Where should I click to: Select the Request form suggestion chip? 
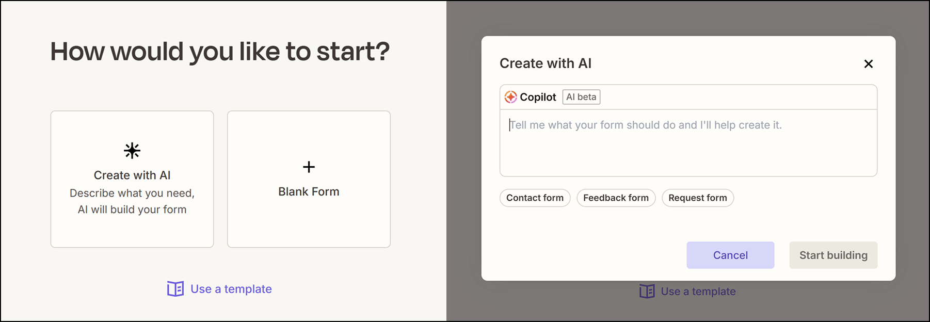tap(698, 198)
